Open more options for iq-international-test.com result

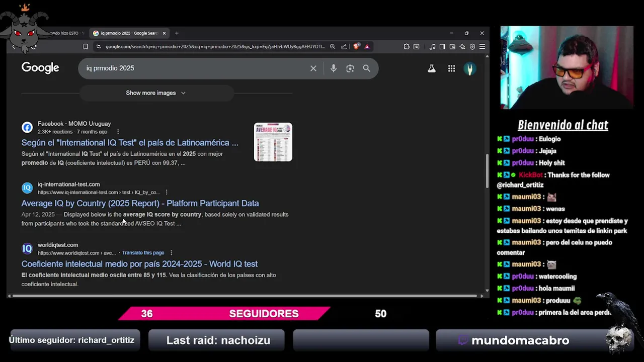[x=167, y=192]
